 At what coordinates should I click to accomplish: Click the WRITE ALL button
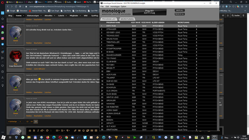180,10
